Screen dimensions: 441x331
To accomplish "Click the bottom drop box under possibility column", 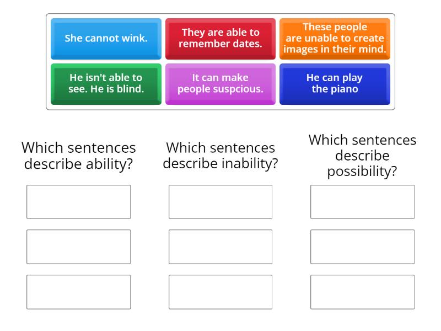I will coord(362,291).
